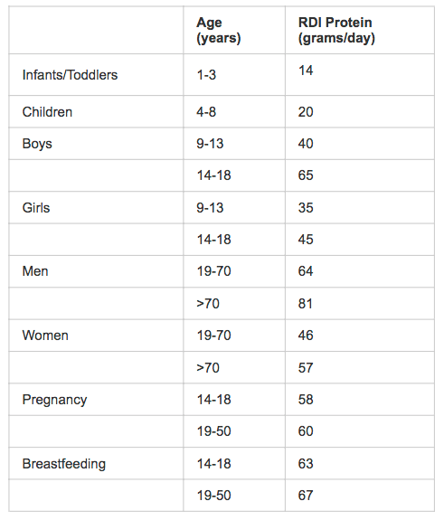The width and height of the screenshot is (444, 520).
Task: Click the RDI Protein column header
Action: pyautogui.click(x=336, y=30)
